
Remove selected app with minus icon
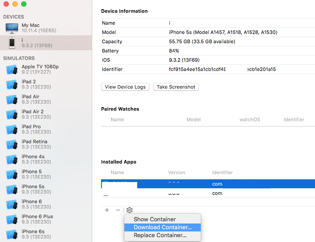coord(118,210)
